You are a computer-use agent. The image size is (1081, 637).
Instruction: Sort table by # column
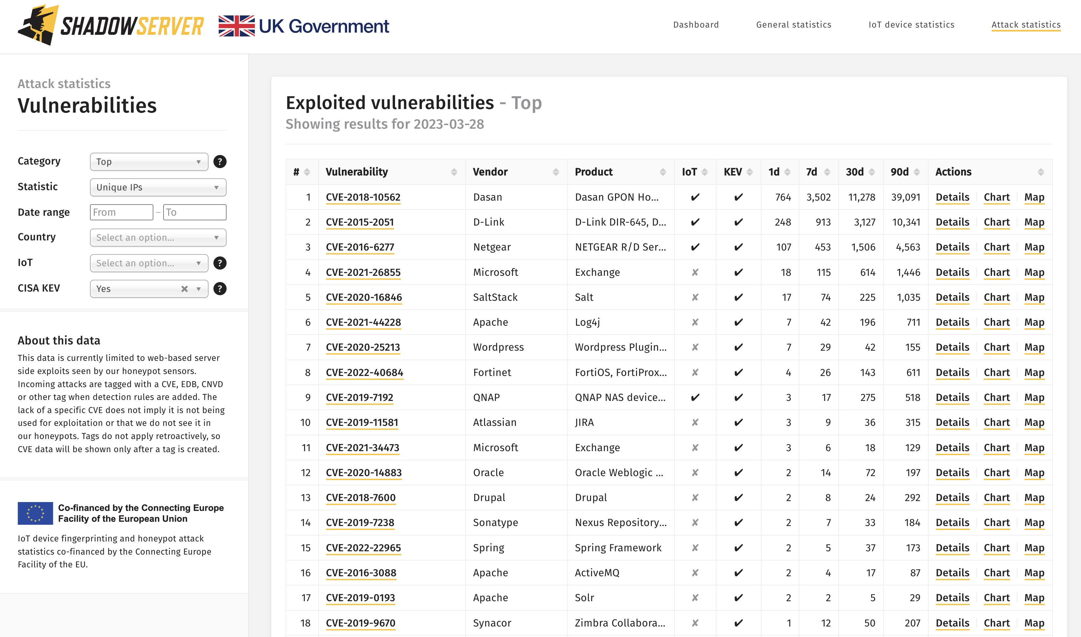307,172
